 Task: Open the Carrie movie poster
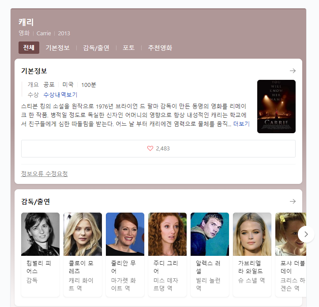pos(276,106)
